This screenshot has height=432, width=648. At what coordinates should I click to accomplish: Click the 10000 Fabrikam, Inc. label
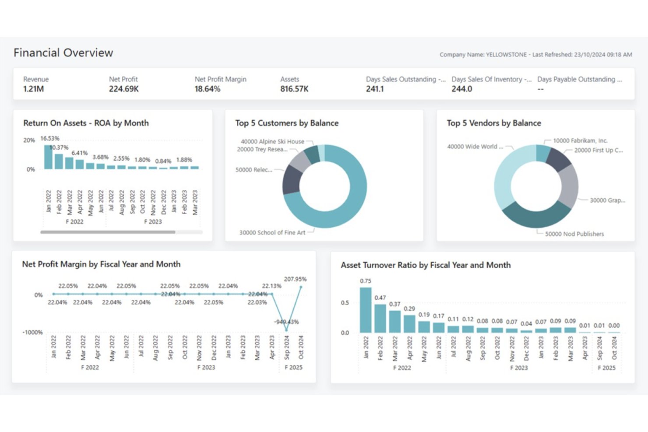(580, 140)
